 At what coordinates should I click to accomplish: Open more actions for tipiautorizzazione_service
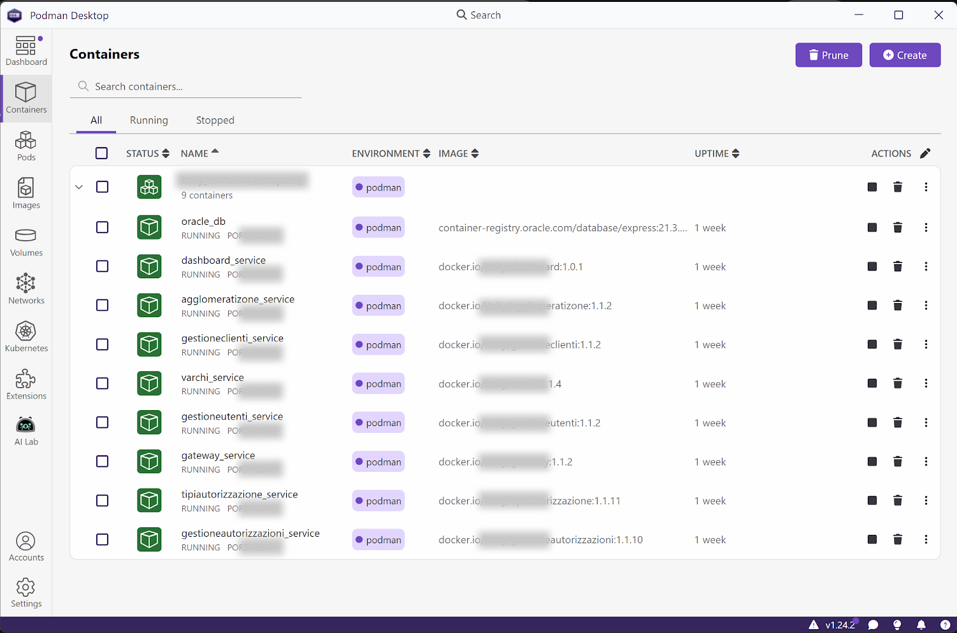(926, 501)
